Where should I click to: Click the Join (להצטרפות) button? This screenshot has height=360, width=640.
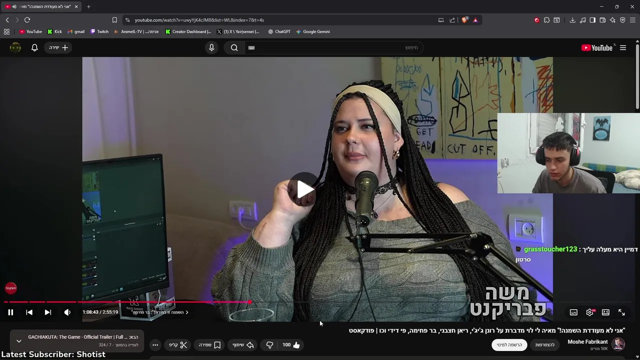point(545,345)
